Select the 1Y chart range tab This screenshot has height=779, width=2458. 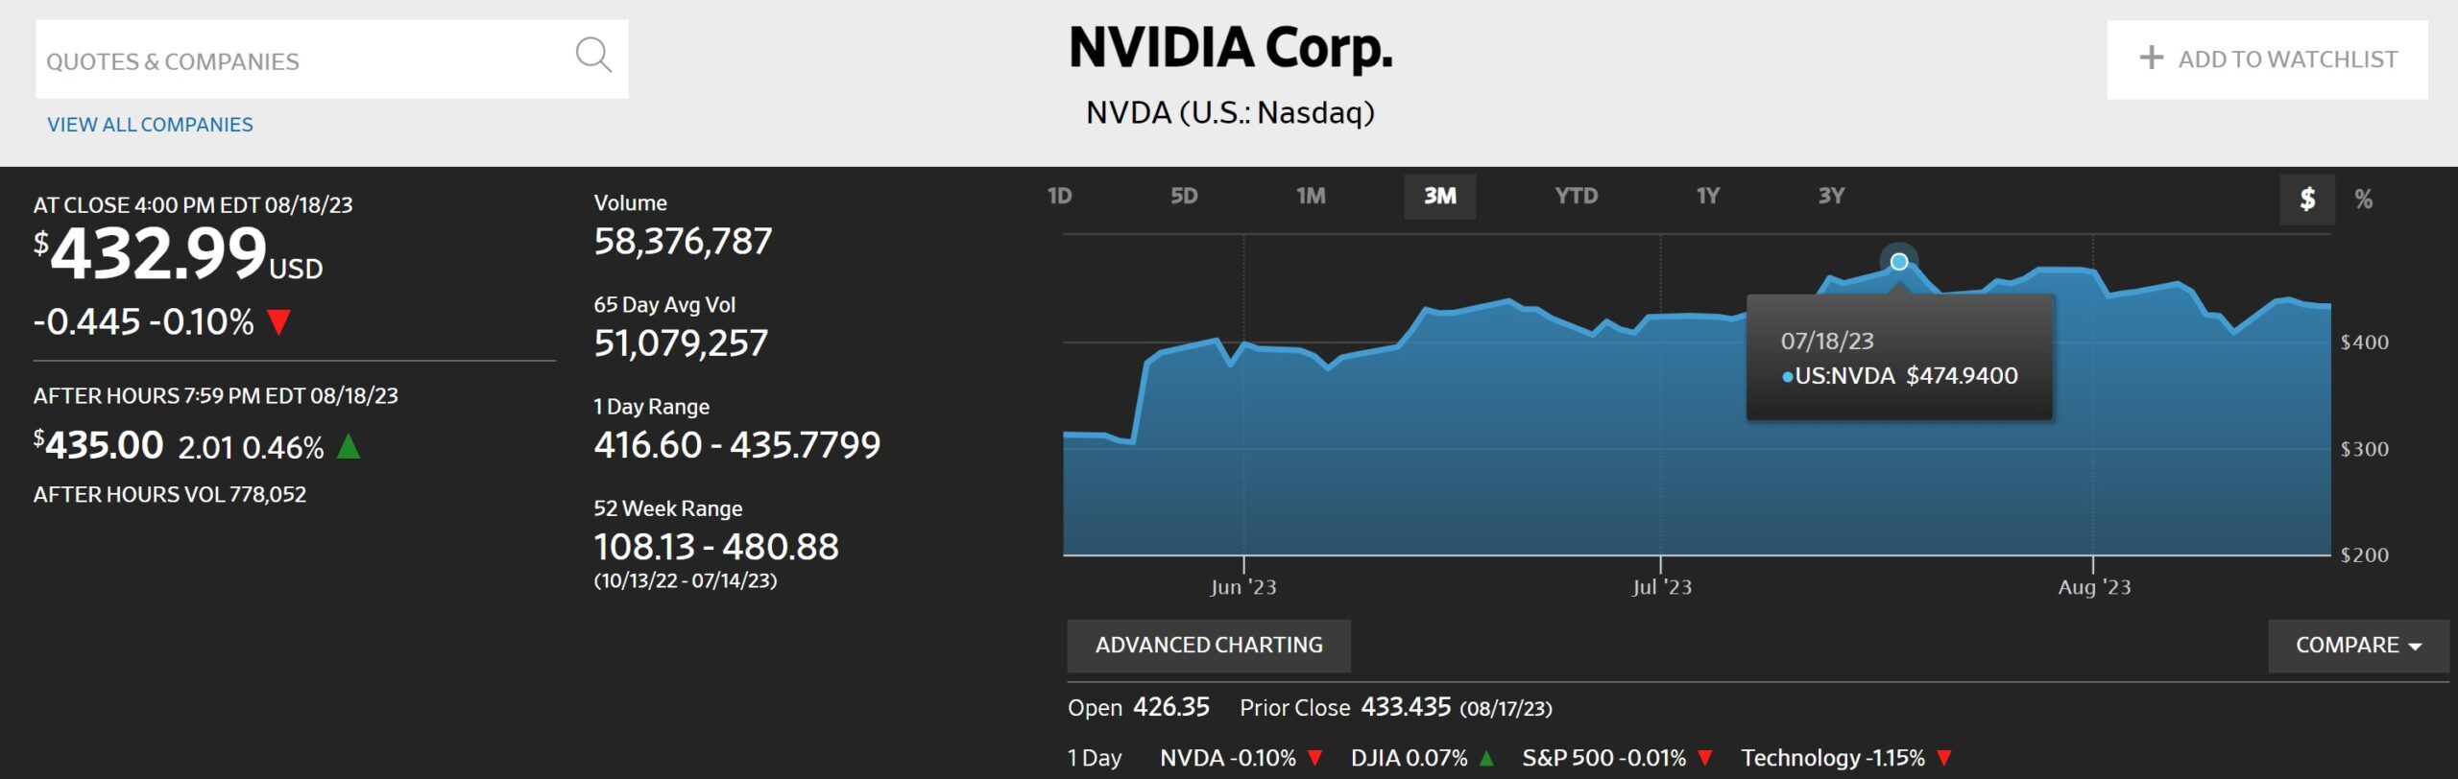(x=1707, y=197)
